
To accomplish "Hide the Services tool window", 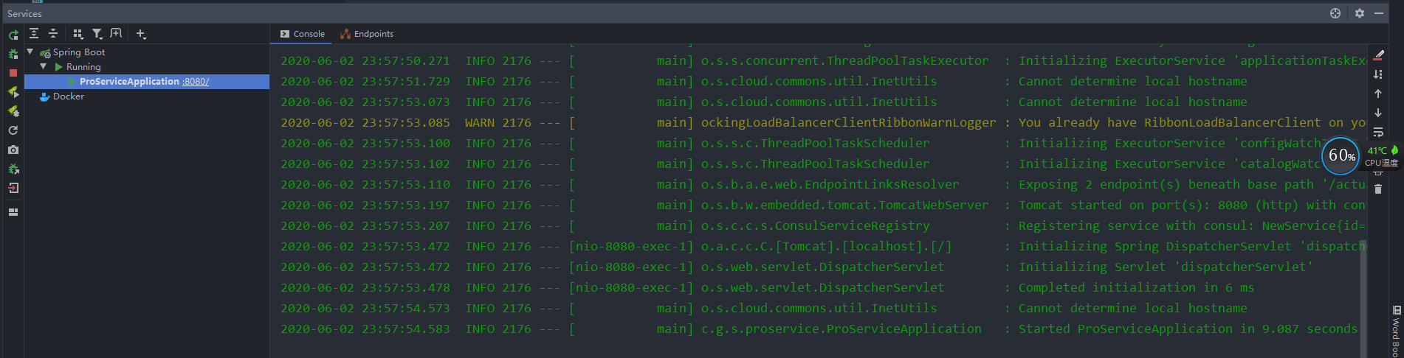I will pos(1378,13).
